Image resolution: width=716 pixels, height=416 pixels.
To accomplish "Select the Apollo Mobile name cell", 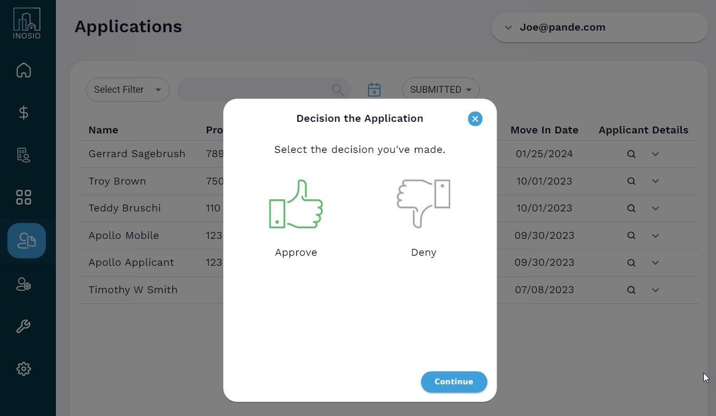I will pyautogui.click(x=123, y=236).
